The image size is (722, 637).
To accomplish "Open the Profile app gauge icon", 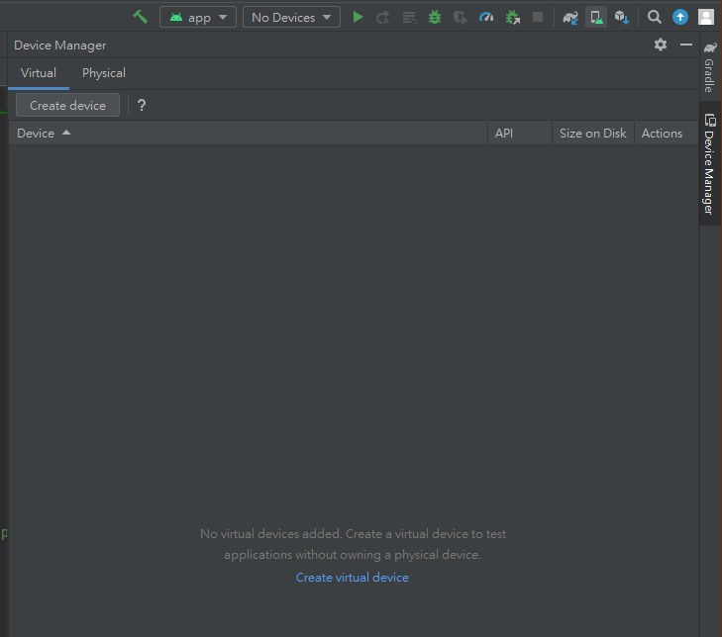I will 486,18.
